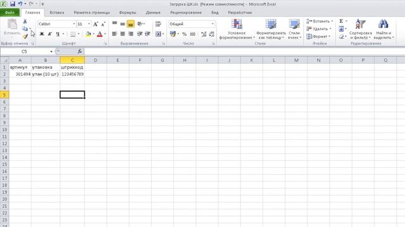Open the font size 11 dropdown

(89, 24)
